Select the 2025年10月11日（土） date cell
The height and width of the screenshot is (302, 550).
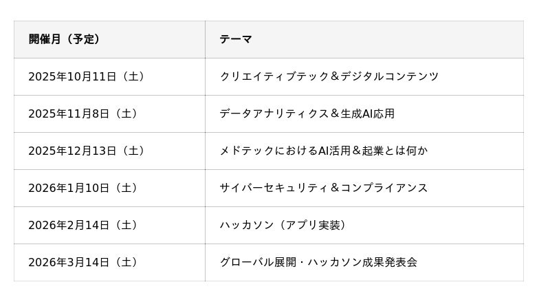[87, 76]
